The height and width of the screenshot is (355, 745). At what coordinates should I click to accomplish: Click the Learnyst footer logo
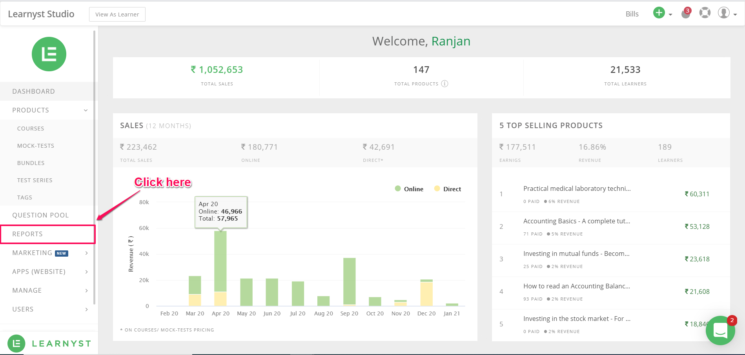click(49, 344)
